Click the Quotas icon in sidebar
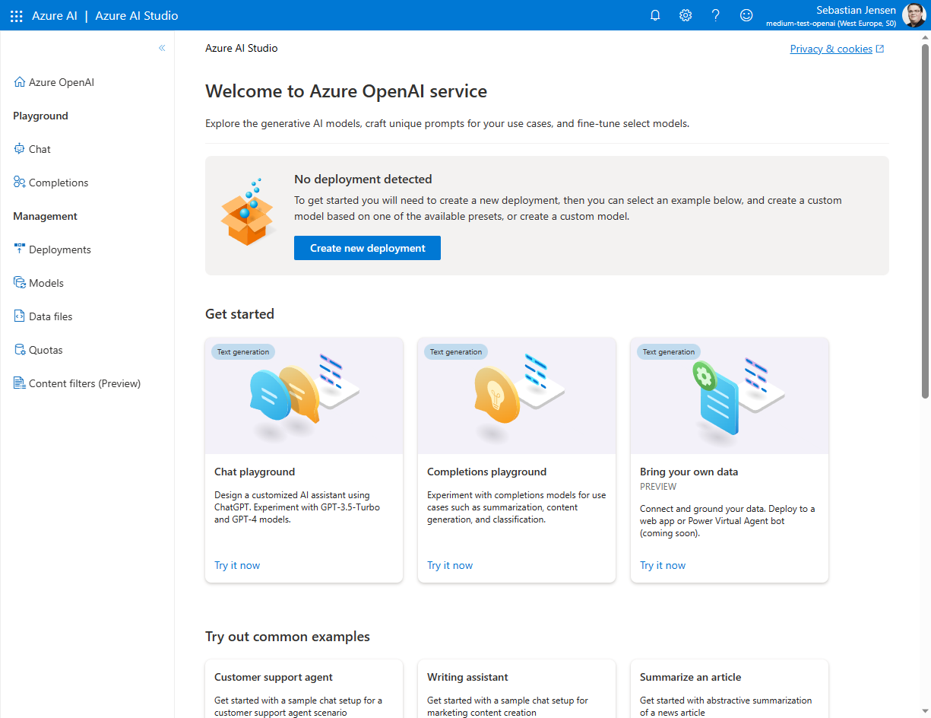The image size is (931, 718). click(20, 350)
